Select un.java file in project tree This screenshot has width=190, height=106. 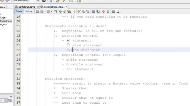[3, 24]
